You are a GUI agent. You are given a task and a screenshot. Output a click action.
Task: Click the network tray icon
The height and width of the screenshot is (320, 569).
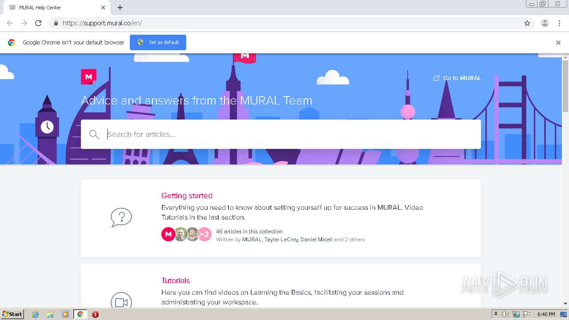516,314
